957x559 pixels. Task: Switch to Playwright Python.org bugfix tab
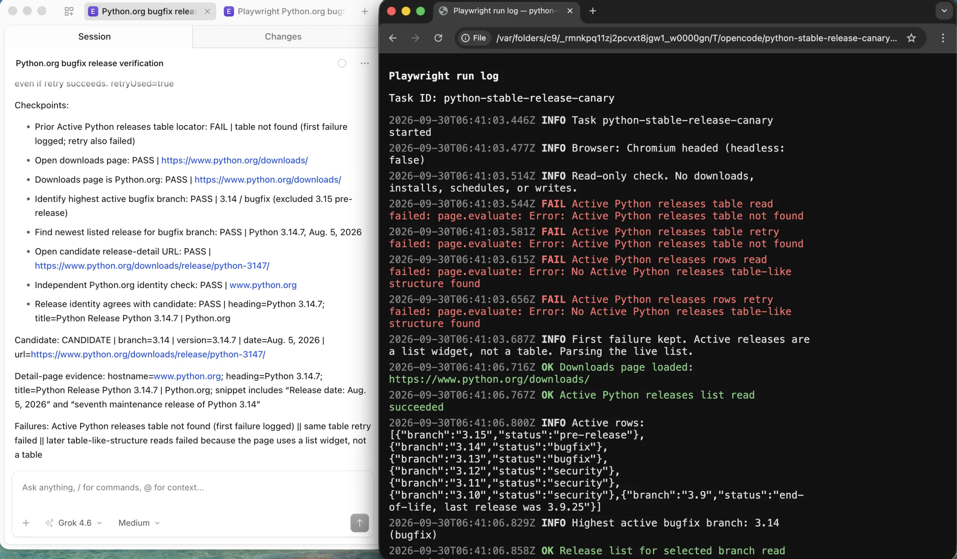[x=285, y=11]
